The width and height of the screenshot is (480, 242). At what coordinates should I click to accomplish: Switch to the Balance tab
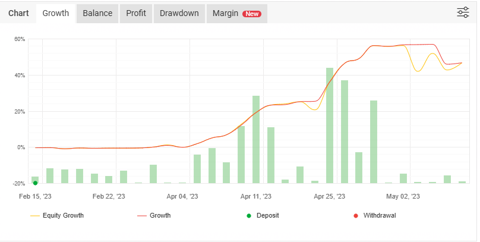coord(97,13)
